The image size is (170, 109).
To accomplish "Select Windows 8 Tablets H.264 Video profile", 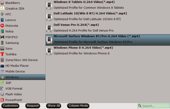I will [x=108, y=6].
